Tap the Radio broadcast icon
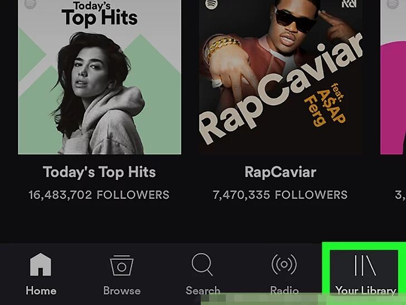Viewport: 406px width, 305px height. point(284,265)
